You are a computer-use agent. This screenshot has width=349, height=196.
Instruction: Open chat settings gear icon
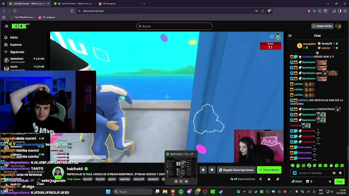tap(330, 182)
